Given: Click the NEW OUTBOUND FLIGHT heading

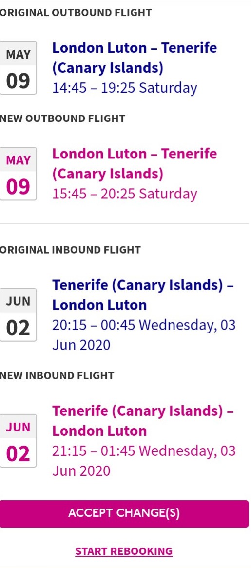Looking at the screenshot, I should pyautogui.click(x=63, y=118).
